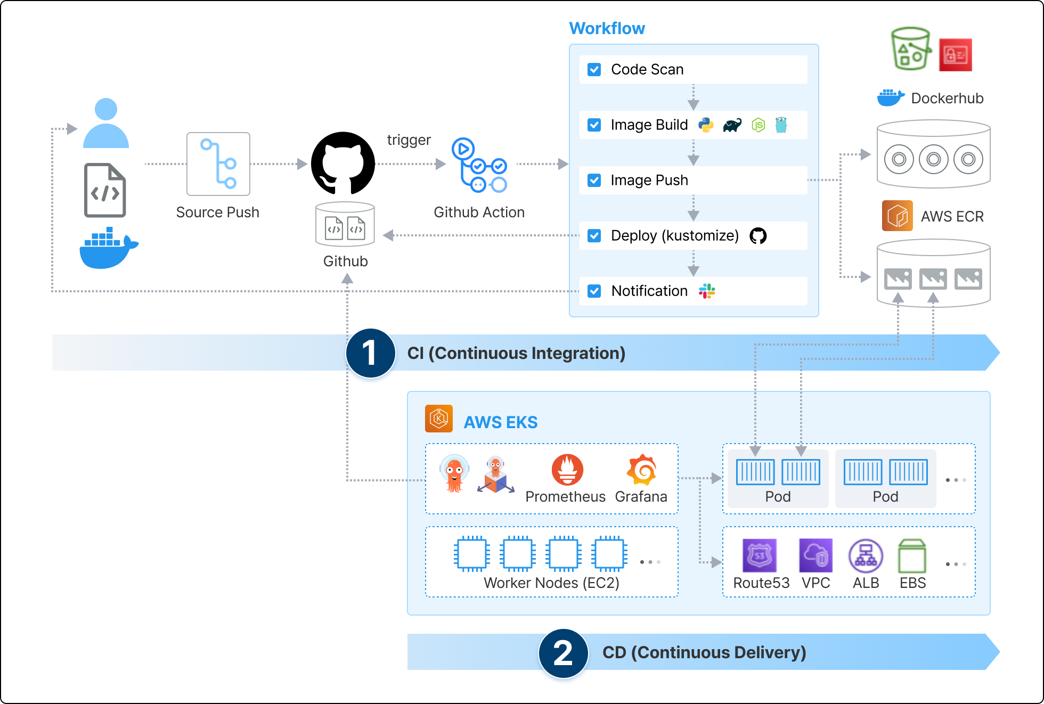Click the Go gopher icon in Image Build

[x=781, y=125]
